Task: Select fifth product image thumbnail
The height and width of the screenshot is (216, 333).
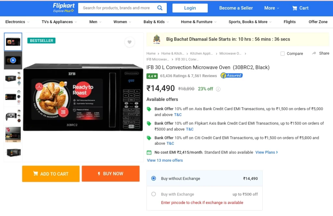Action: click(13, 116)
